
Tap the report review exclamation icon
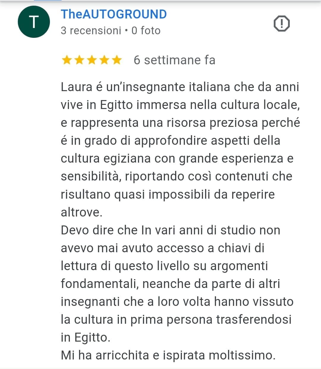tap(281, 23)
